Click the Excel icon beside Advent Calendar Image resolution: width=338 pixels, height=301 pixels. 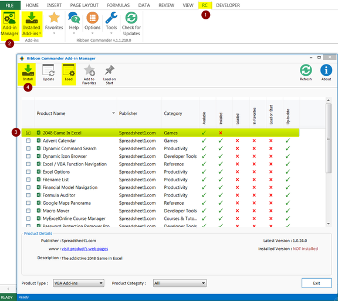point(39,141)
